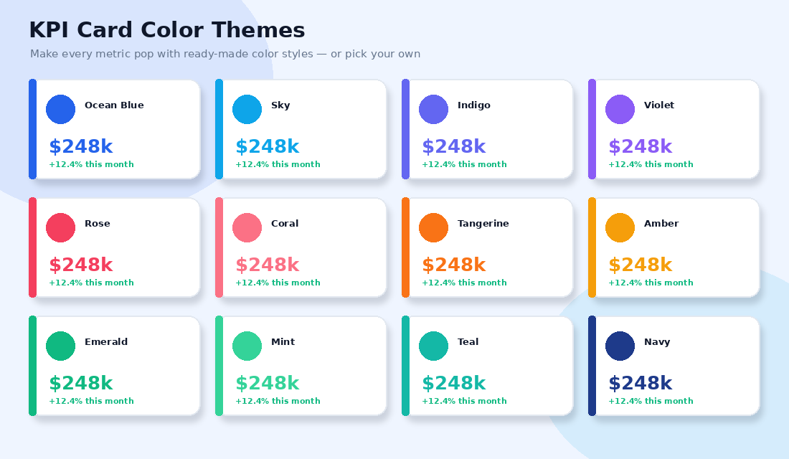The image size is (789, 459).
Task: Click the +12.4% this month on Navy card
Action: pos(651,401)
